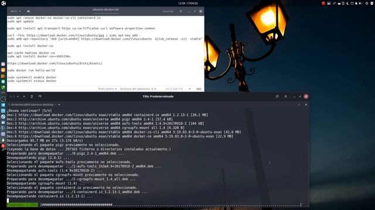Click '¿Desea continuar? [S/n]' terminal line
Image resolution: width=375 pixels, height=210 pixels.
coord(29,111)
